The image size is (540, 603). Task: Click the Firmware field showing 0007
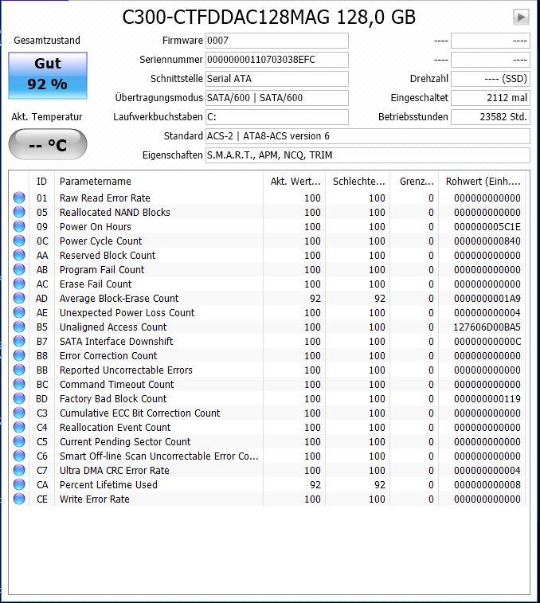(277, 41)
